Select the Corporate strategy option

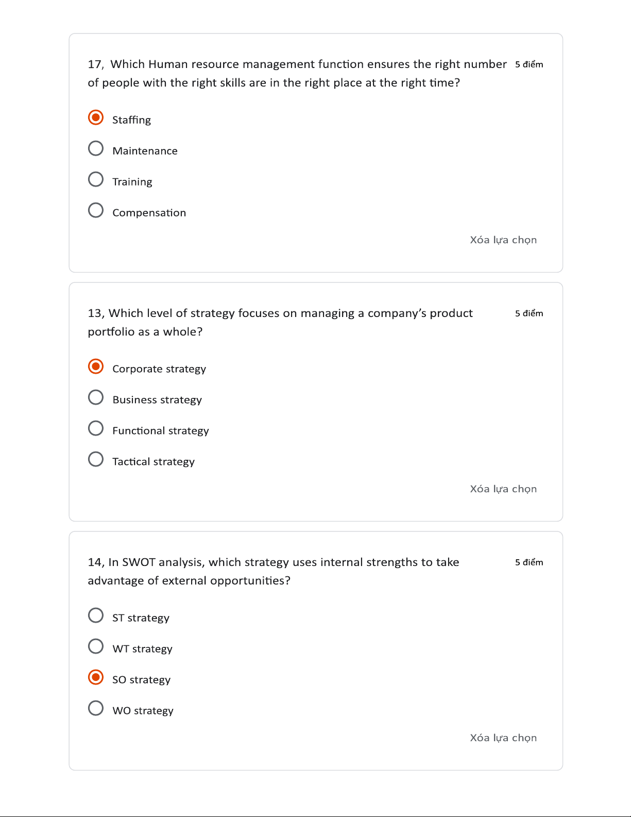(96, 366)
